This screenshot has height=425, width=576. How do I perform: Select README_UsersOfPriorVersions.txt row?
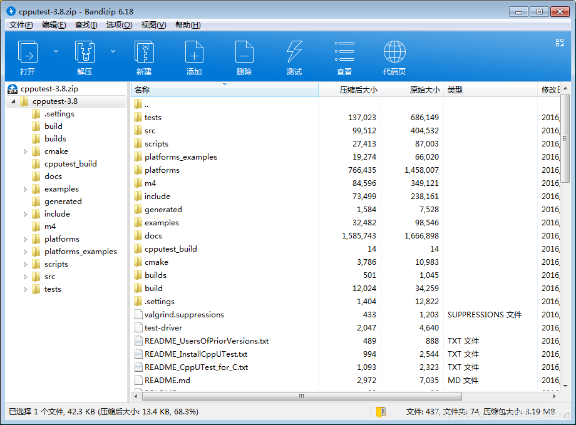346,341
